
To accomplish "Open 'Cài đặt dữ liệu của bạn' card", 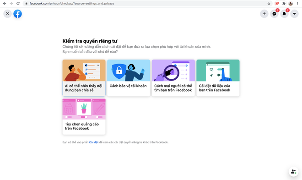I will [218, 78].
